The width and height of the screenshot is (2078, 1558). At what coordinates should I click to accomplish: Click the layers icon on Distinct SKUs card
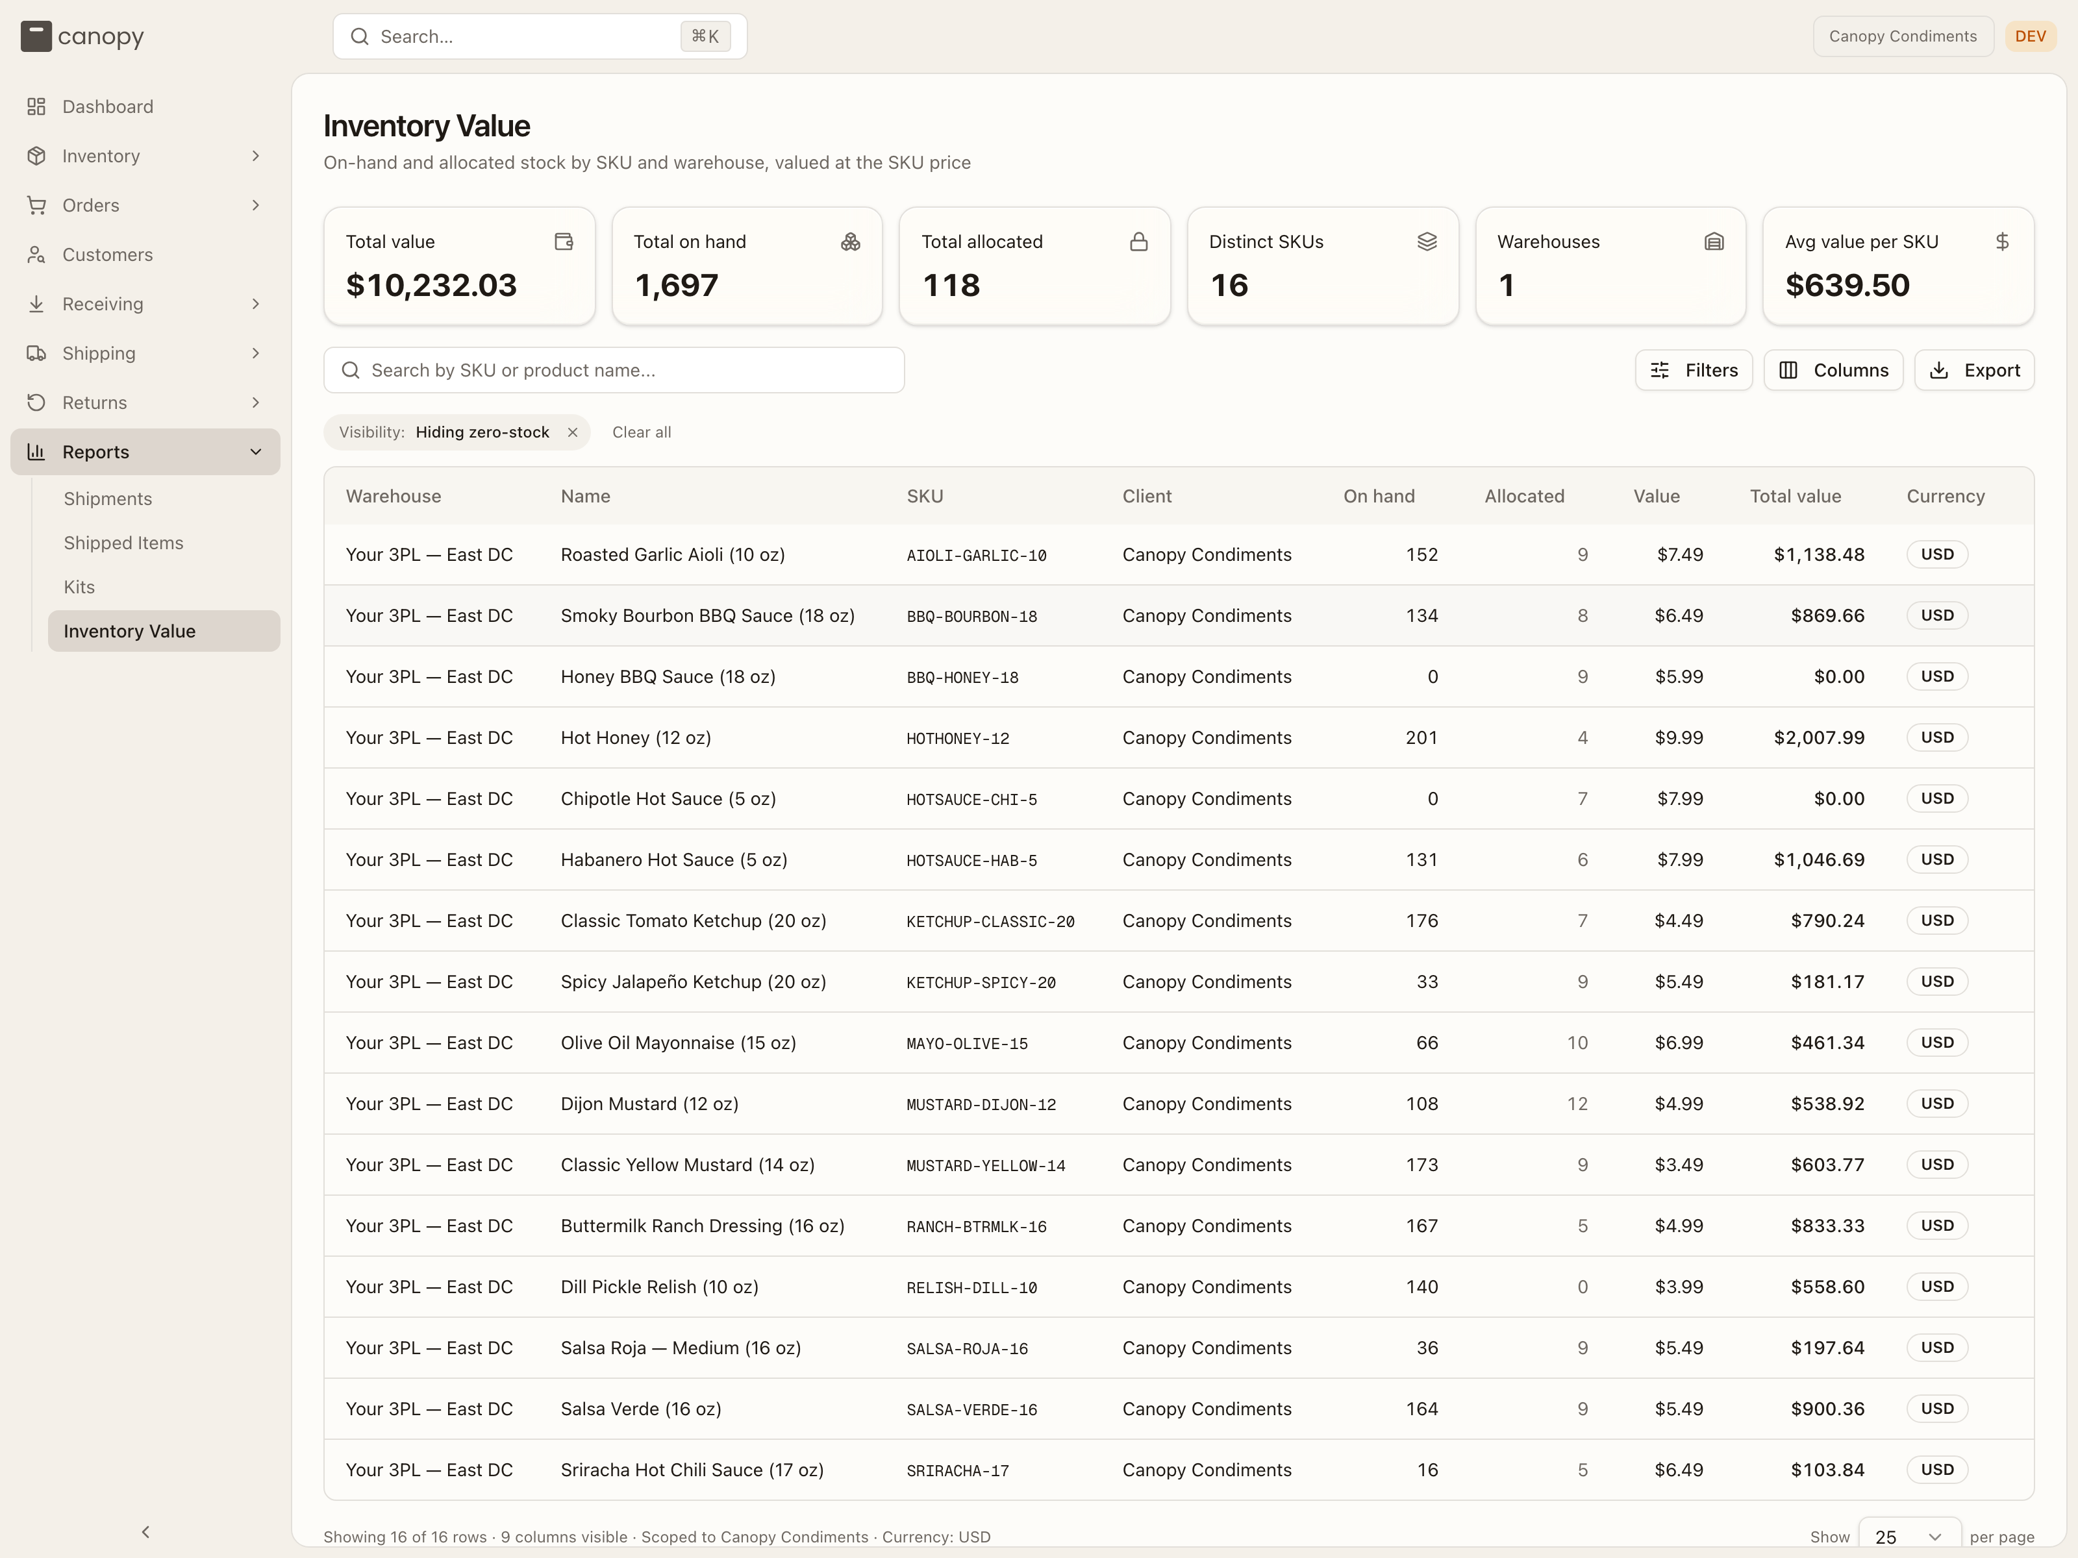click(1427, 241)
